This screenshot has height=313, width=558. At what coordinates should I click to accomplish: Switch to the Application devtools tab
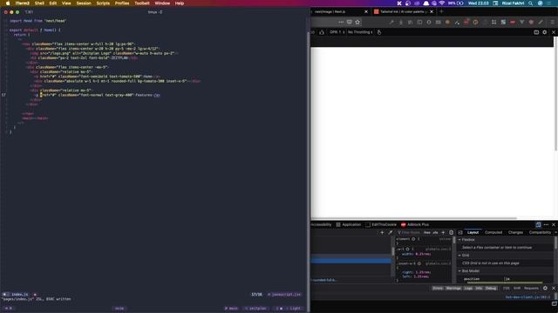pos(349,224)
